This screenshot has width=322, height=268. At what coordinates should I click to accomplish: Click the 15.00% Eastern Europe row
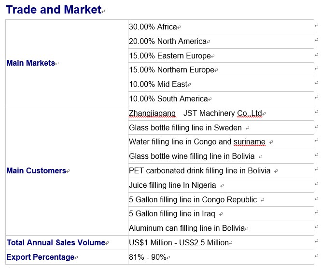point(221,56)
